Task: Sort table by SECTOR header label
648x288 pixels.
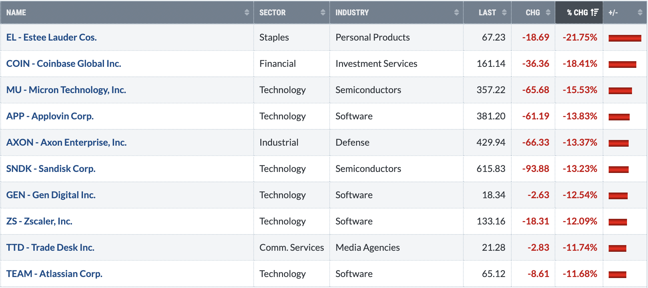Action: pos(272,13)
